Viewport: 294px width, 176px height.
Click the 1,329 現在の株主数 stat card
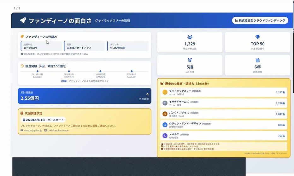(x=190, y=42)
